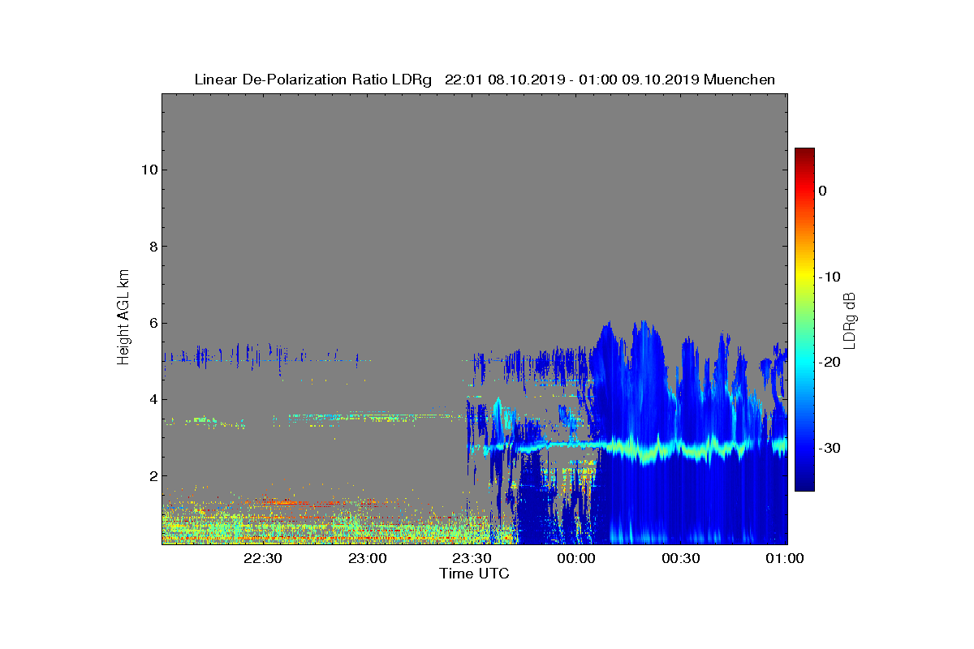Click the colorbar value label -30
This screenshot has height=649, width=974.
pos(830,449)
